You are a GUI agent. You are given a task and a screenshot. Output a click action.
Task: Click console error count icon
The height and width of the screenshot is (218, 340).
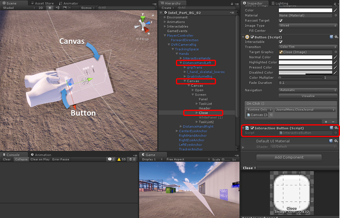click(132, 159)
